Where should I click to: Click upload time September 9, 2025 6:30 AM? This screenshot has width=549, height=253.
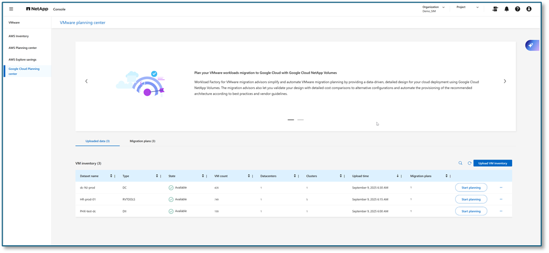[x=370, y=188]
